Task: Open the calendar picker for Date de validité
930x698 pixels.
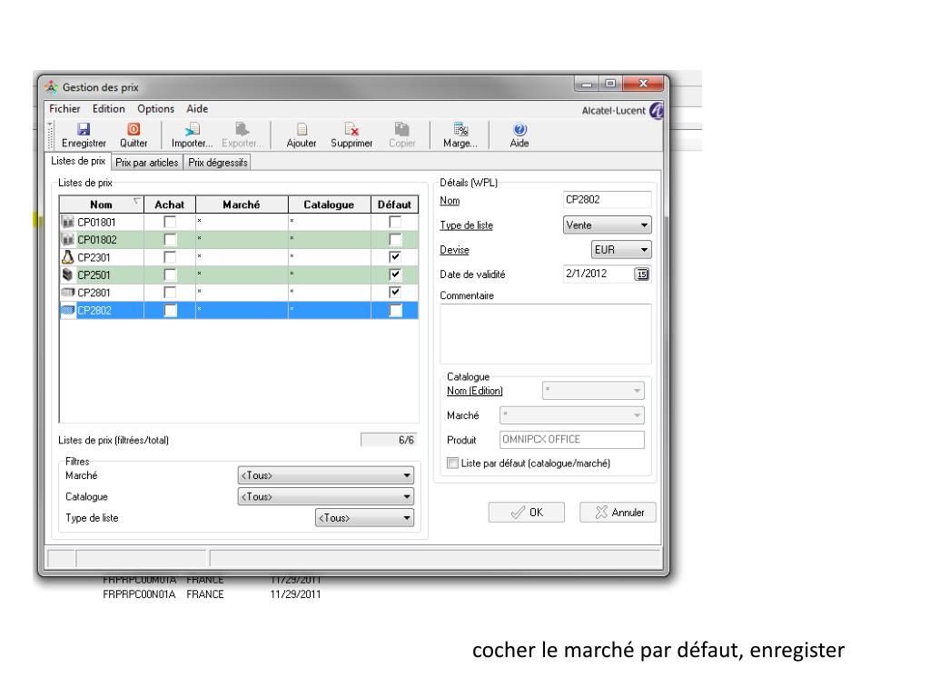Action: [644, 274]
